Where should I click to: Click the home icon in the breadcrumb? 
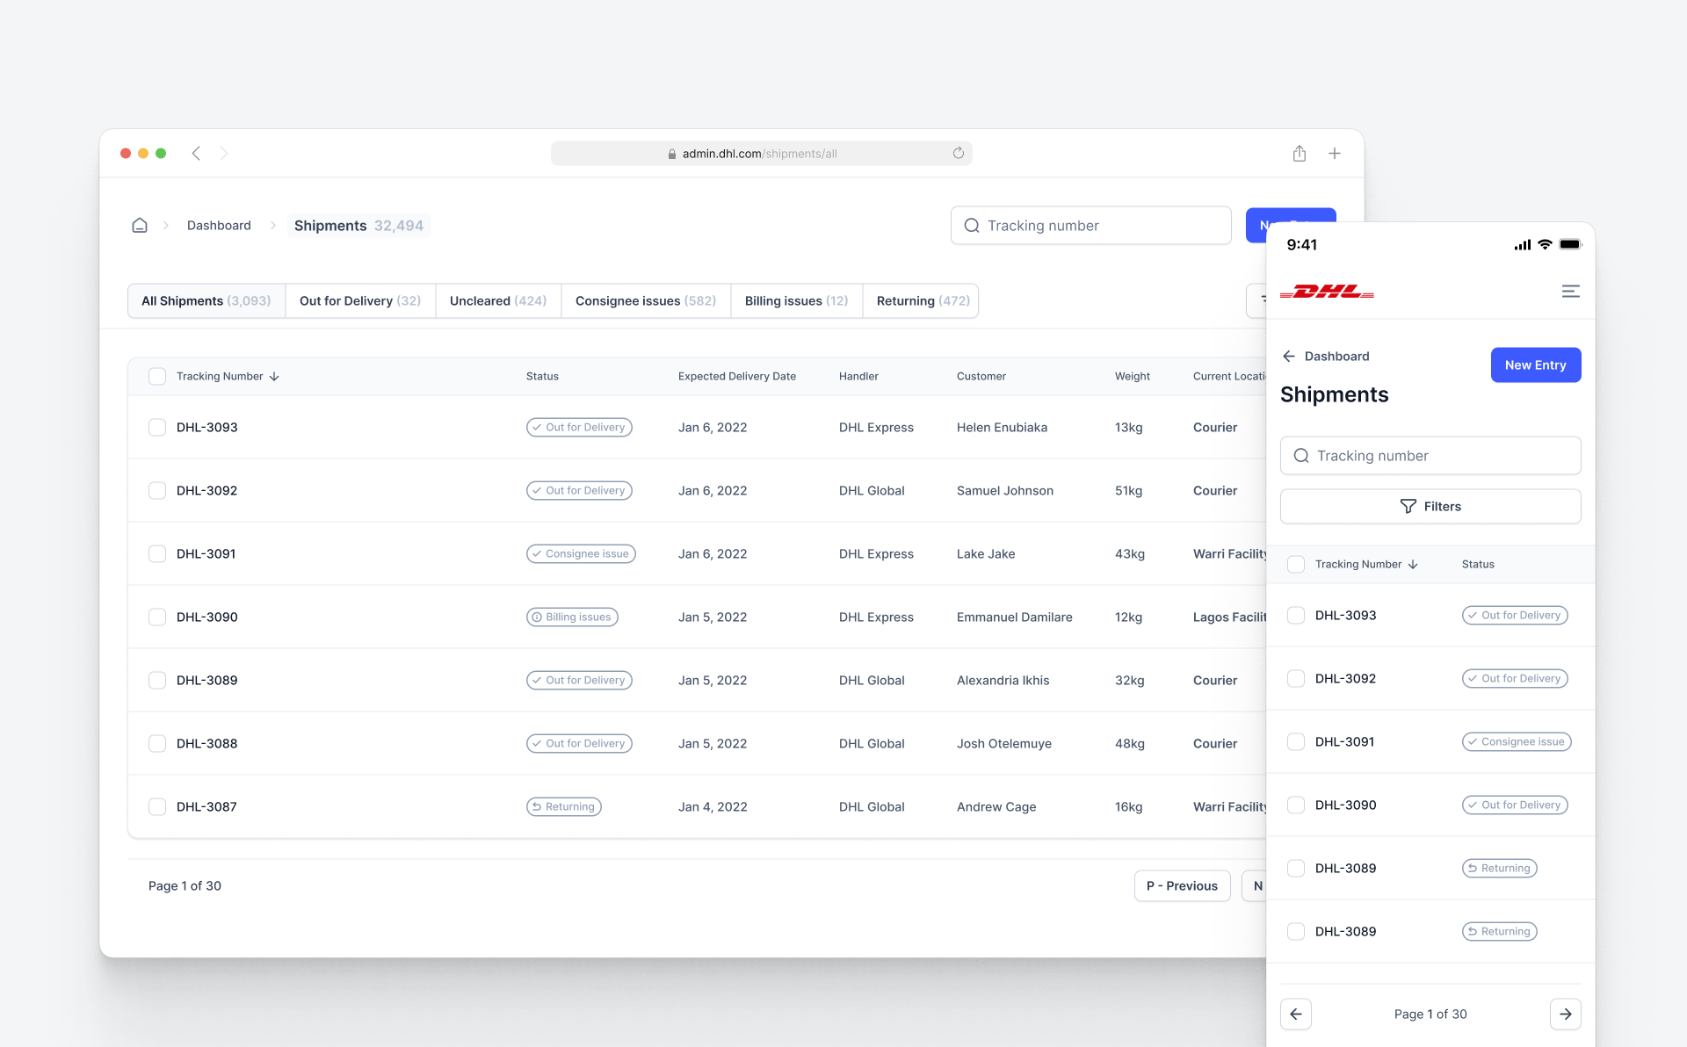coord(140,225)
